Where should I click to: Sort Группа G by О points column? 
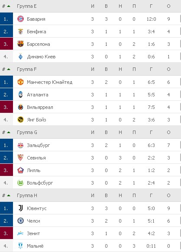click(168, 132)
